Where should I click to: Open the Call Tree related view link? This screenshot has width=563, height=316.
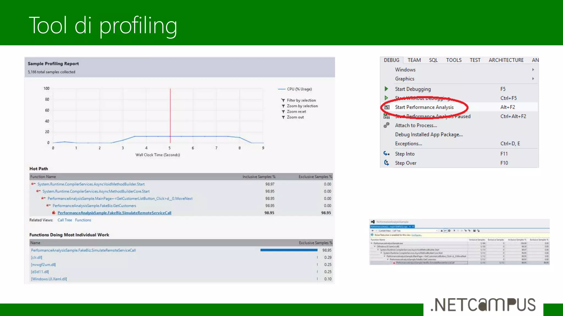[65, 220]
